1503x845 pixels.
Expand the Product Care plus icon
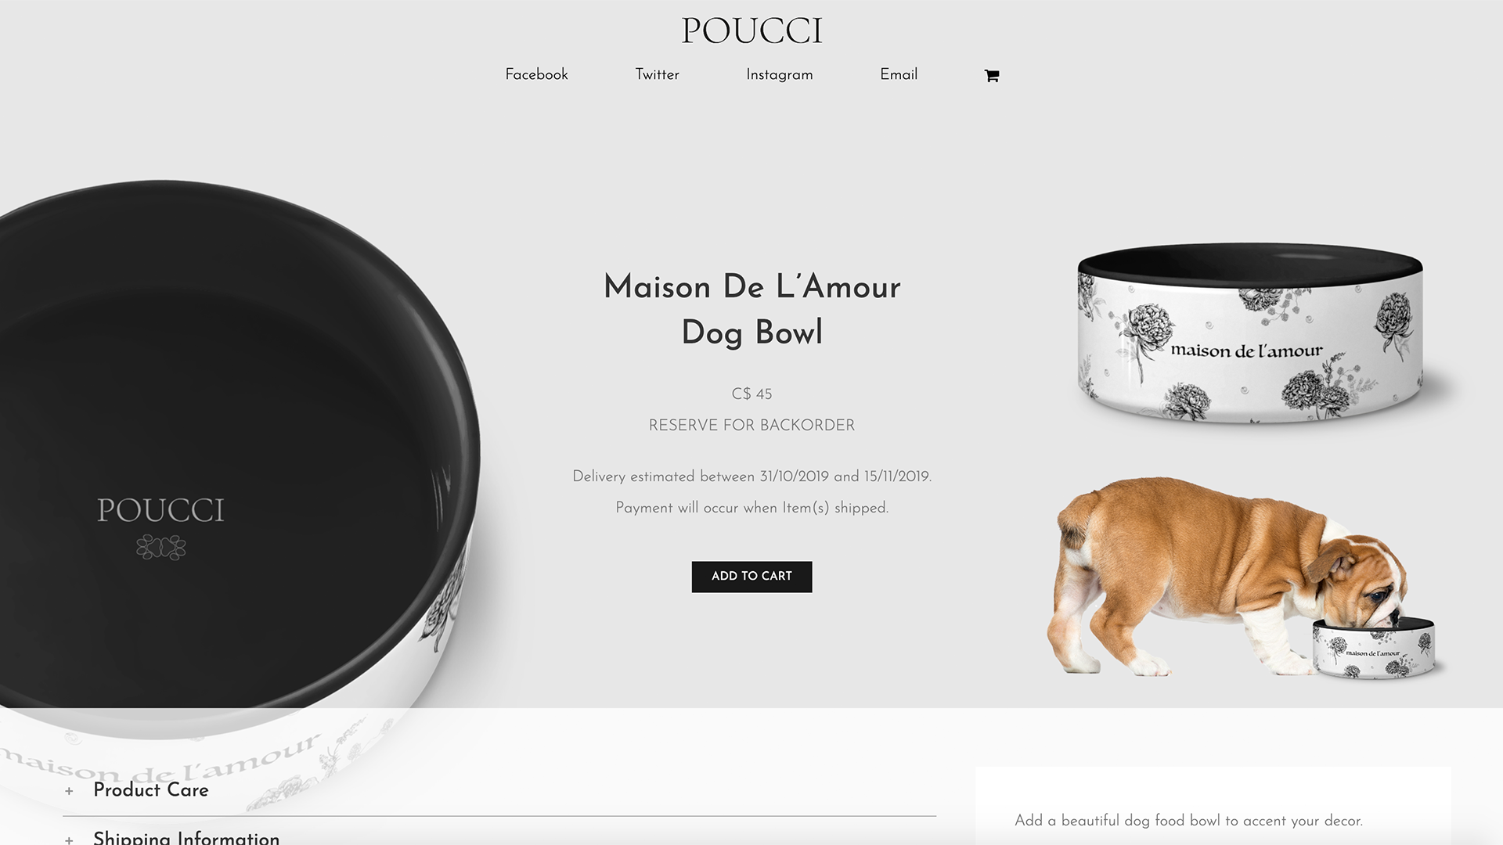click(x=69, y=791)
